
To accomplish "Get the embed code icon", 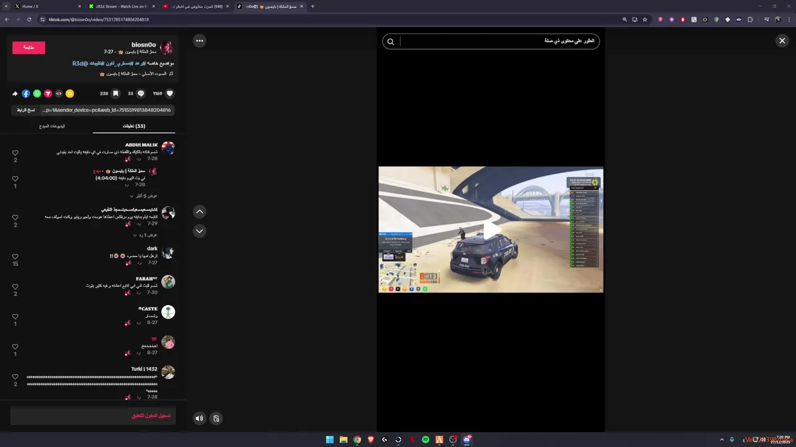I will [59, 94].
